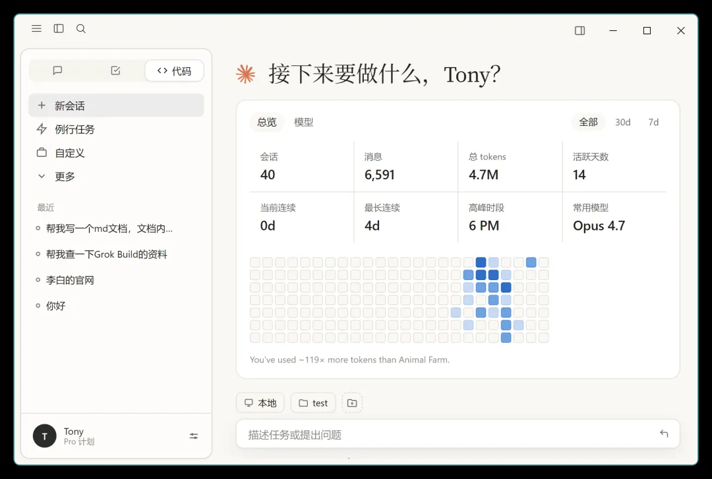Start a 新会话
Viewport: 712px width, 479px height.
pyautogui.click(x=116, y=105)
